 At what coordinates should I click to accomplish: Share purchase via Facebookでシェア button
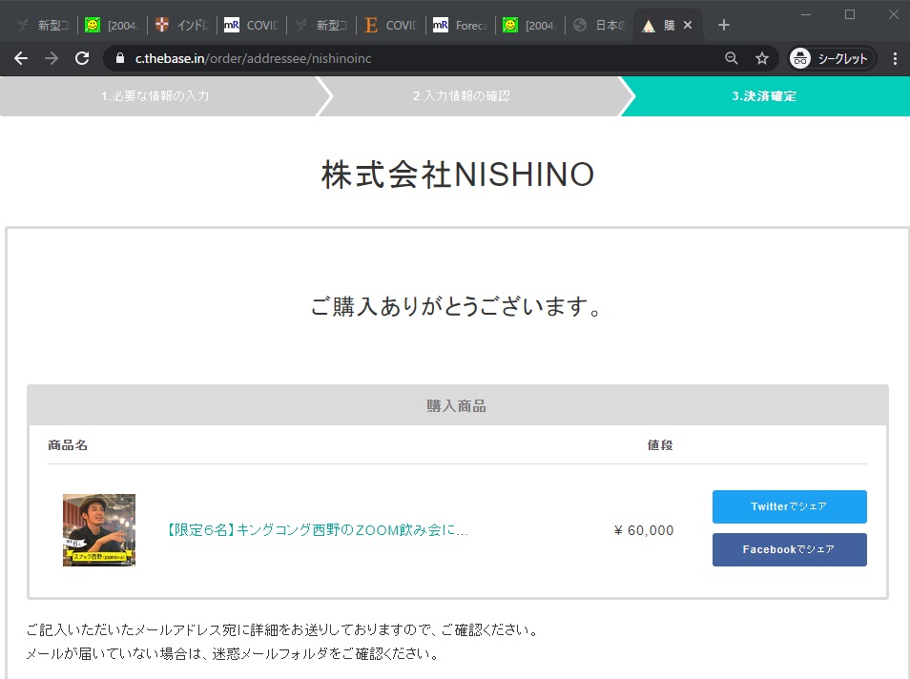[789, 549]
